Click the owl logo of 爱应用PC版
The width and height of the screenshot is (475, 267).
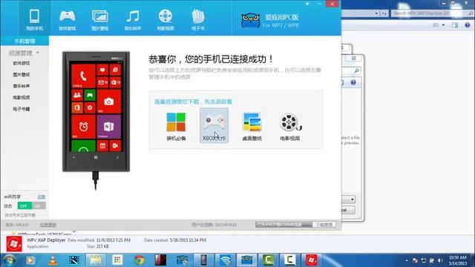(251, 21)
